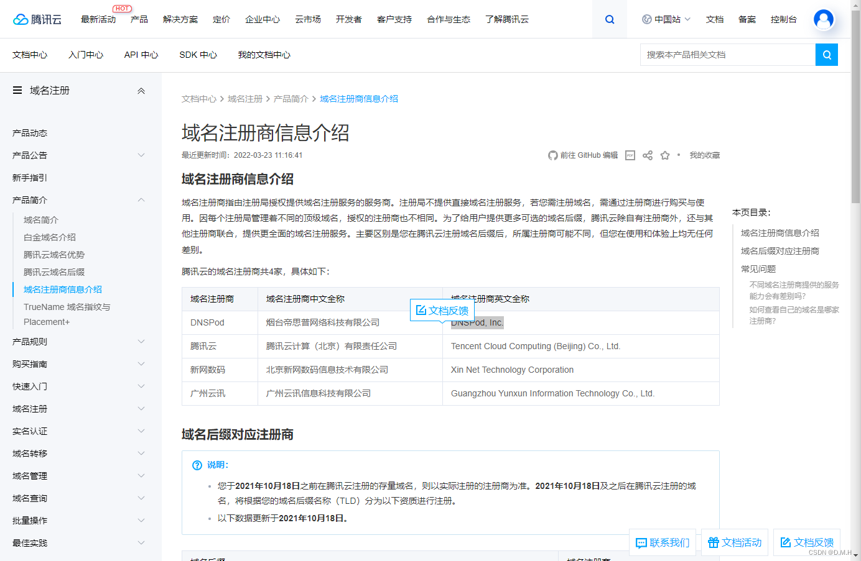Toggle the sidebar hamburger menu icon
The image size is (861, 561).
coord(17,90)
